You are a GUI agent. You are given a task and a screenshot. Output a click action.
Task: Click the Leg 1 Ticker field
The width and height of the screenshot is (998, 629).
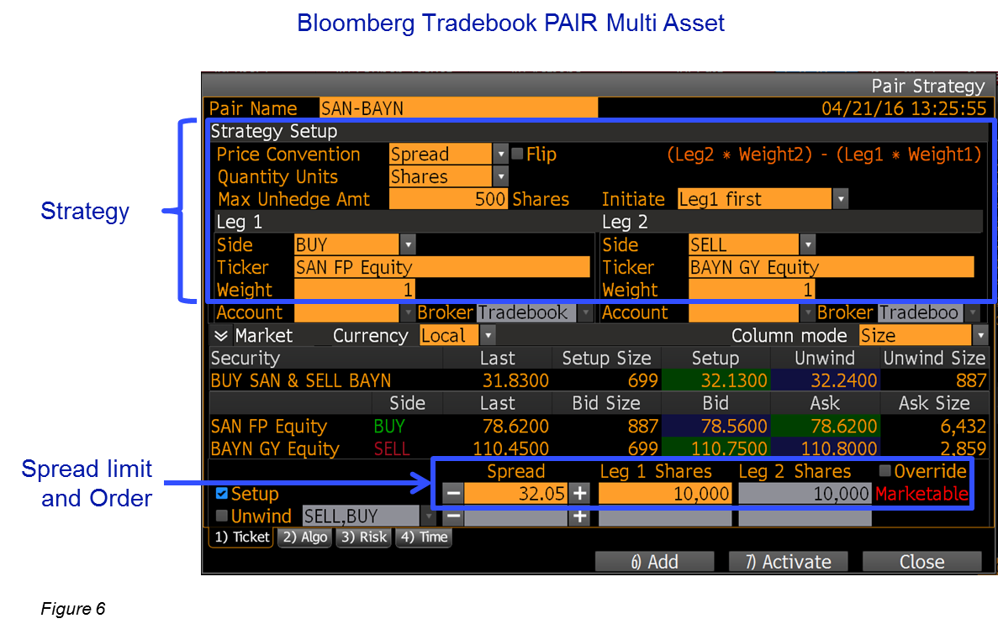point(442,268)
